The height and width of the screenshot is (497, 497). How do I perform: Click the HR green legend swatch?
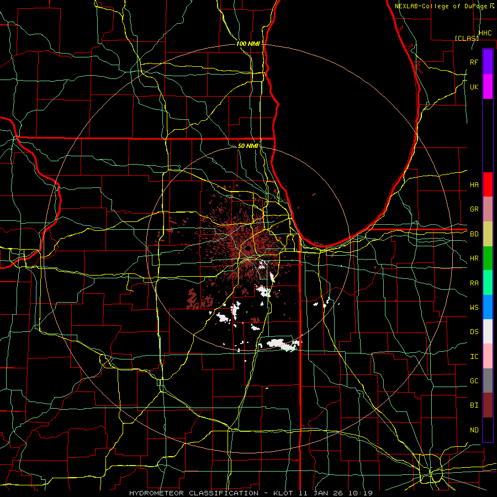[x=488, y=258]
